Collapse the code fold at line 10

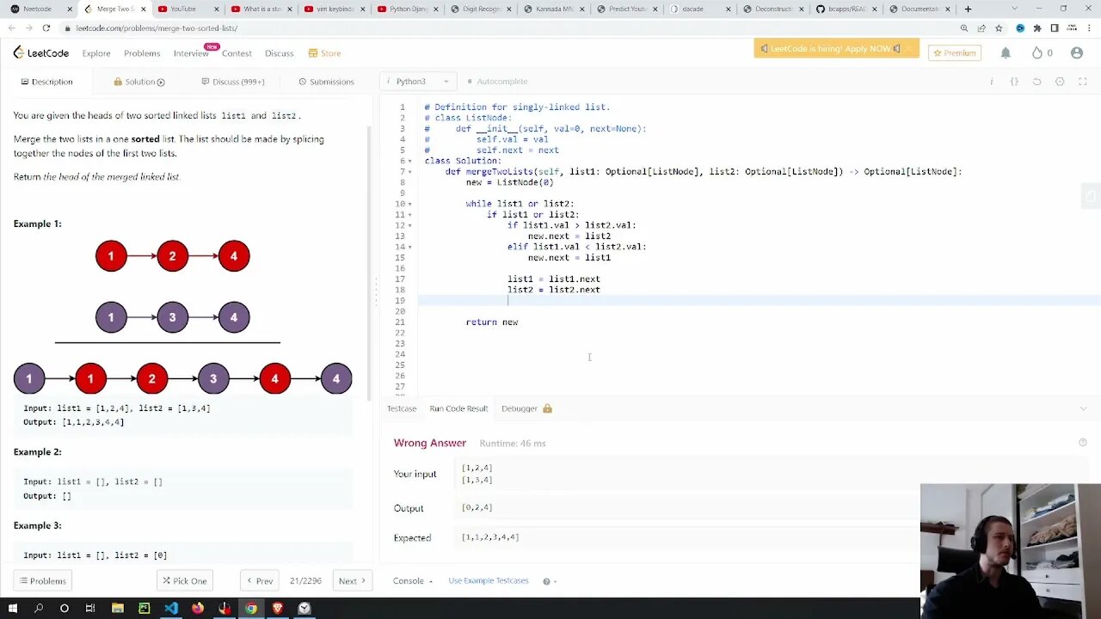[x=409, y=204]
